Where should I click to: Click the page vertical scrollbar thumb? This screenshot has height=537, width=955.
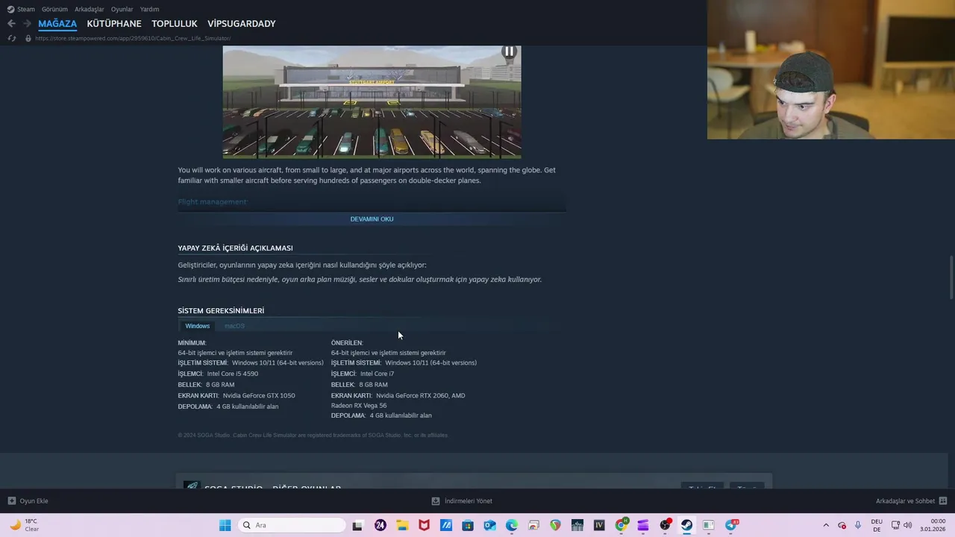click(x=951, y=277)
